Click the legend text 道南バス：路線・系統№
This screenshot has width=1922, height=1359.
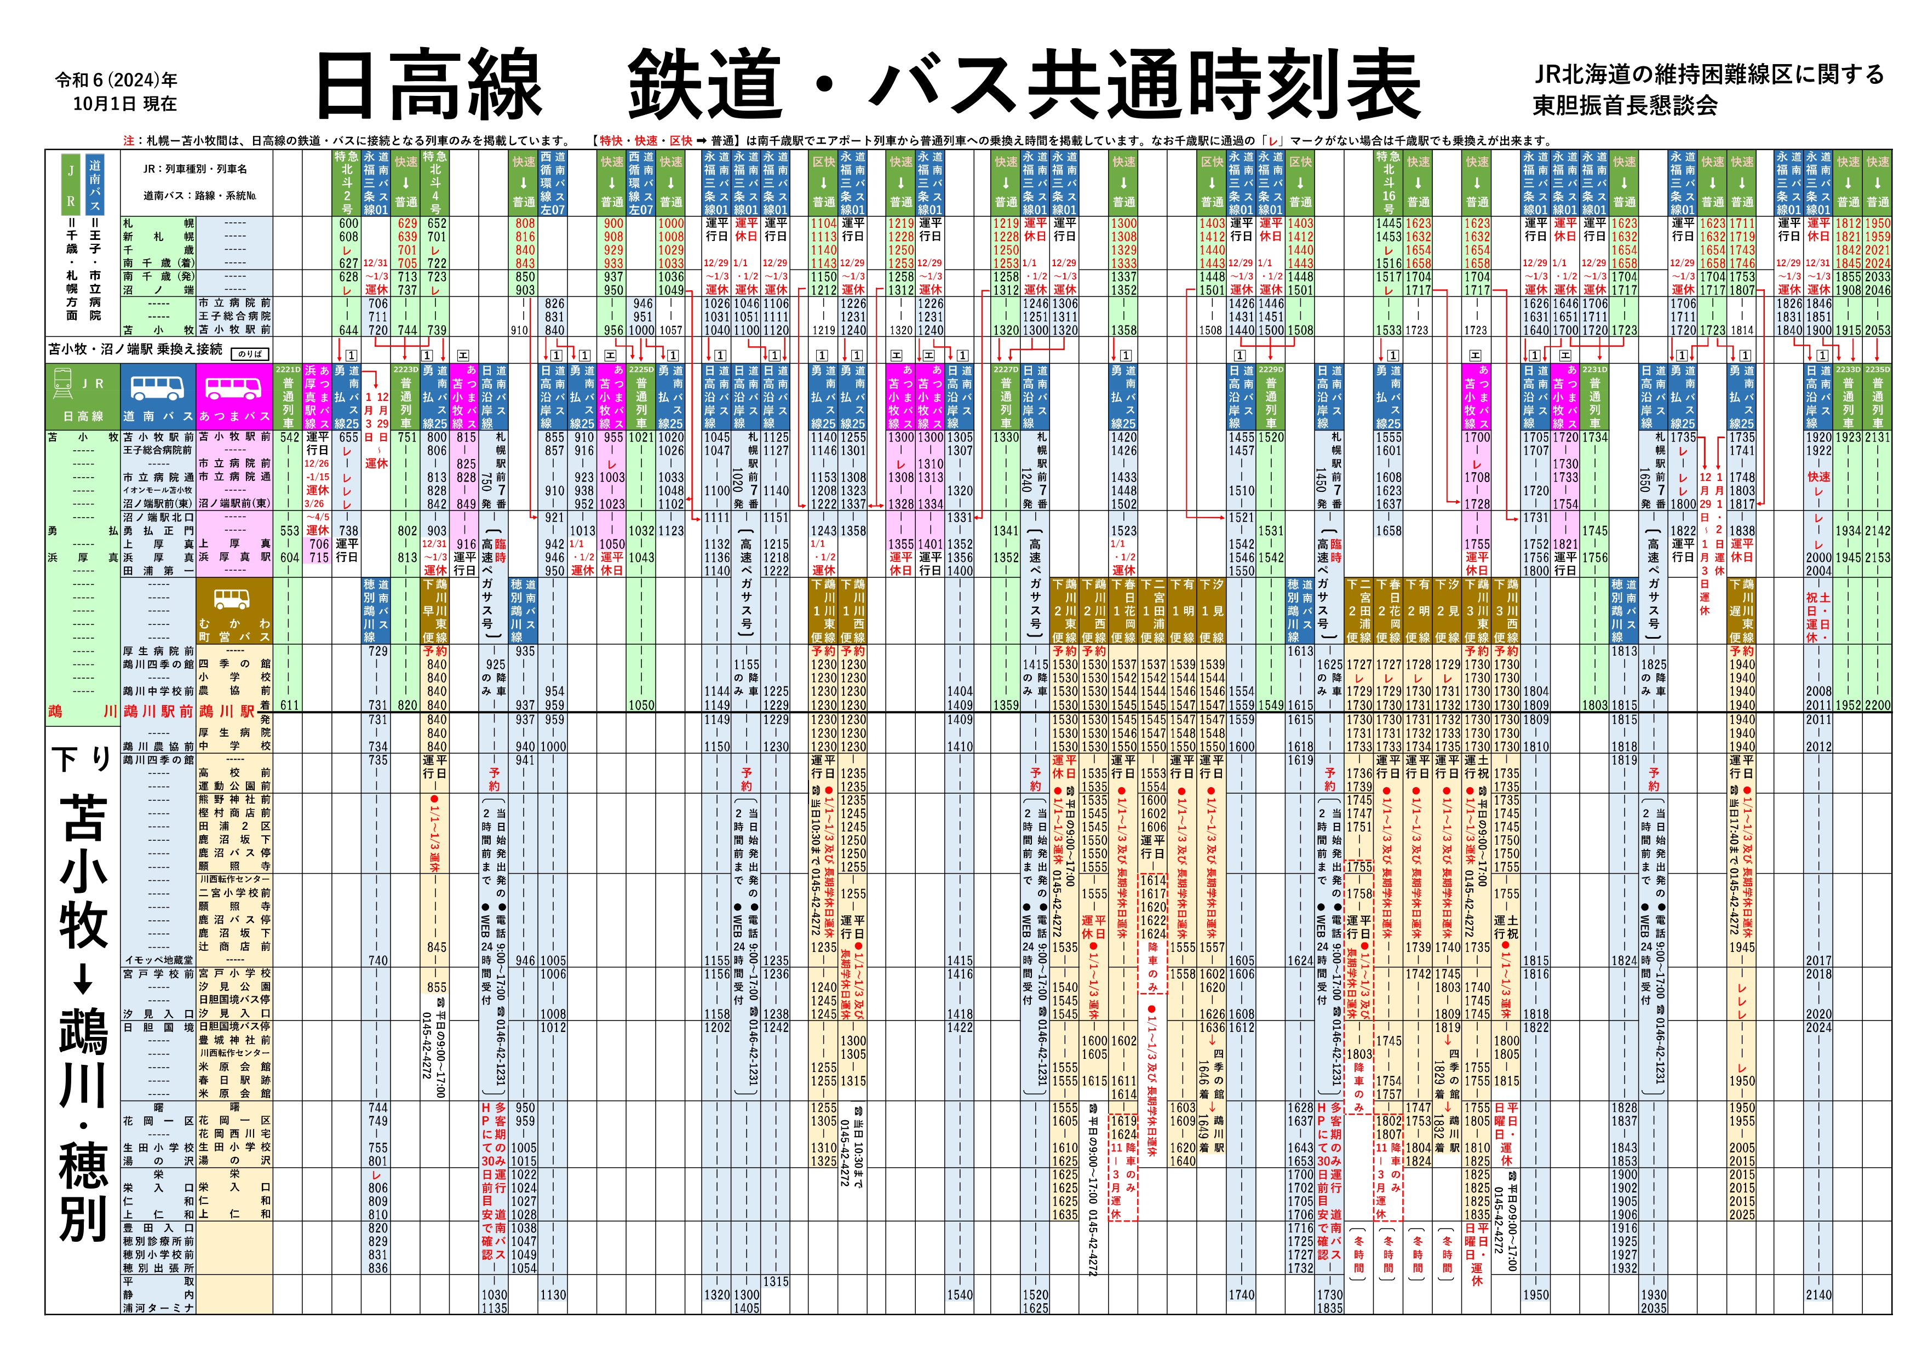click(x=199, y=196)
